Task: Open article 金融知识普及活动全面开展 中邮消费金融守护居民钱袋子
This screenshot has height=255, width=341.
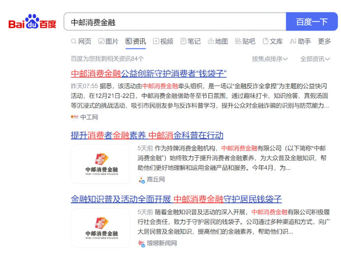Action: [x=176, y=199]
